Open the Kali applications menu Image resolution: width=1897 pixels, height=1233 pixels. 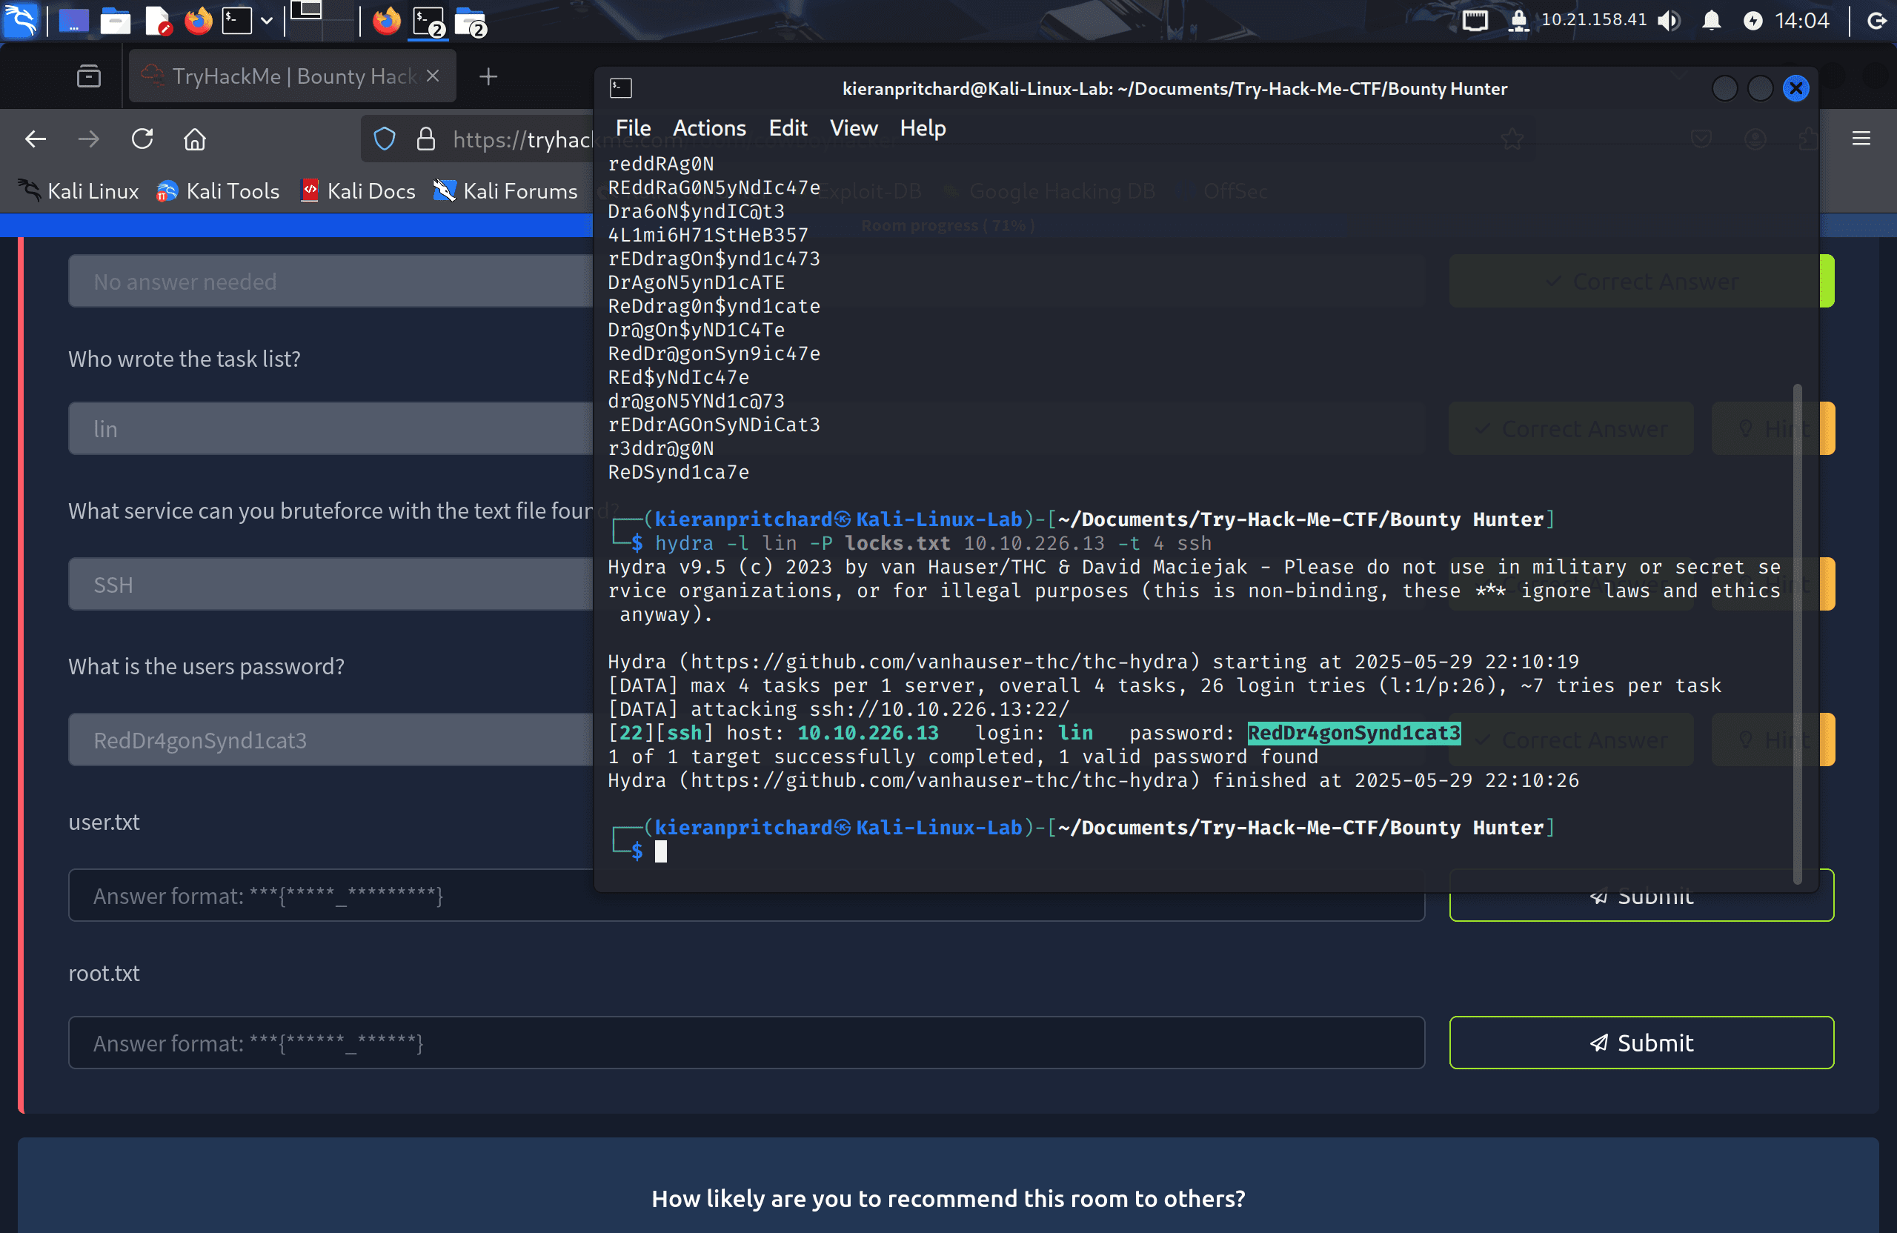point(20,20)
